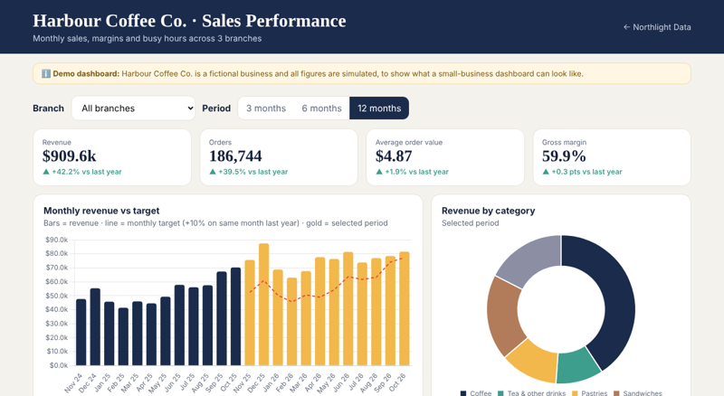724x396 pixels.
Task: Click the Orders up-arrow trend icon
Action: click(213, 172)
